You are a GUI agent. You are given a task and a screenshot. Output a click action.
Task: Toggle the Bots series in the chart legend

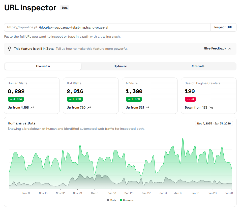pyautogui.click(x=111, y=200)
